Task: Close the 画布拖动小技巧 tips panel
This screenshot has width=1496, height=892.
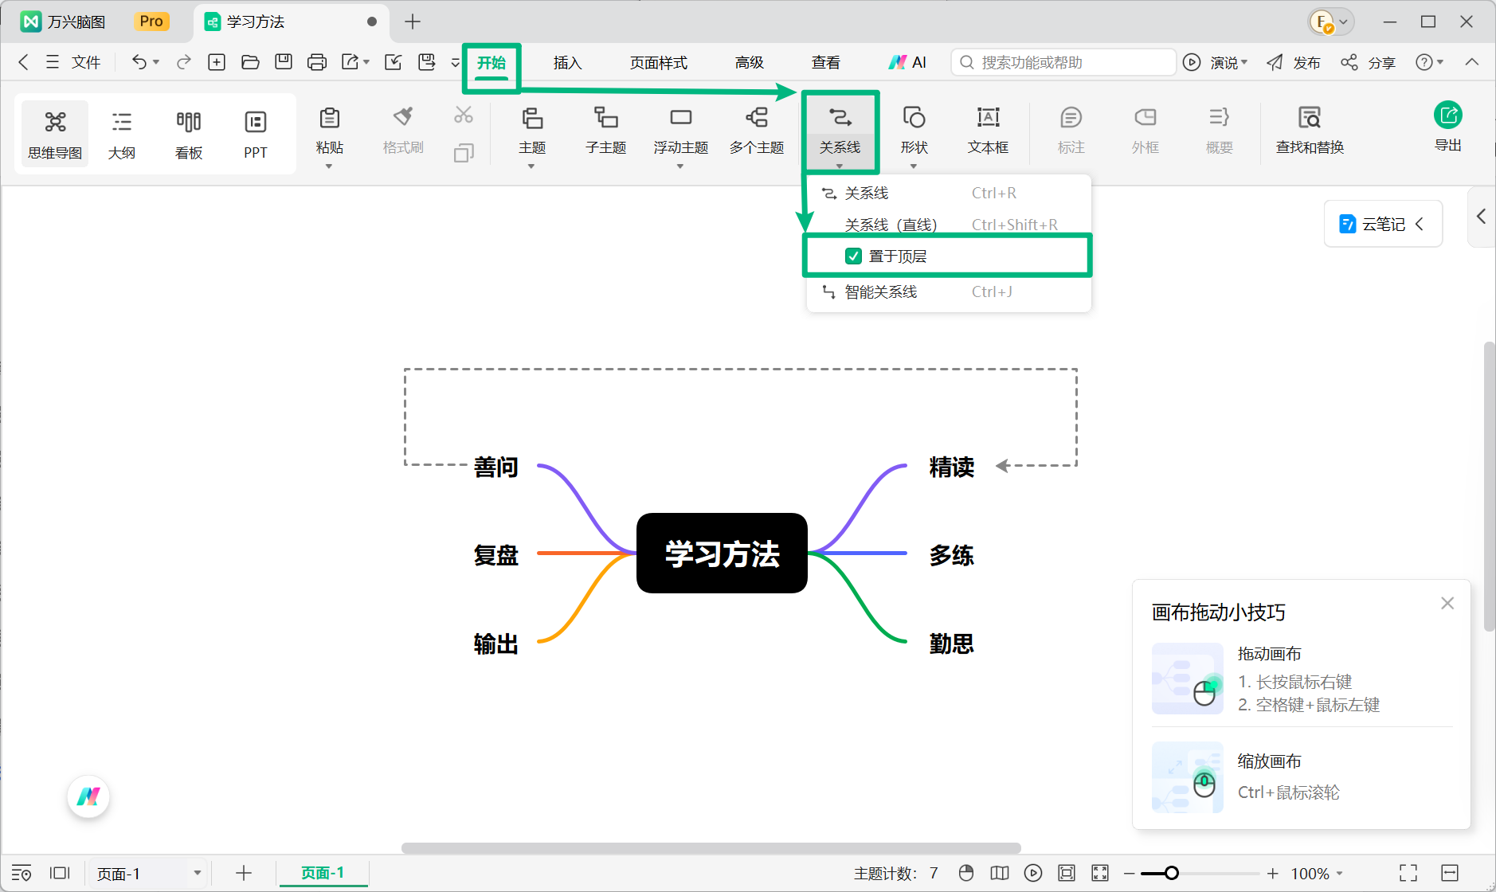Action: pyautogui.click(x=1447, y=604)
